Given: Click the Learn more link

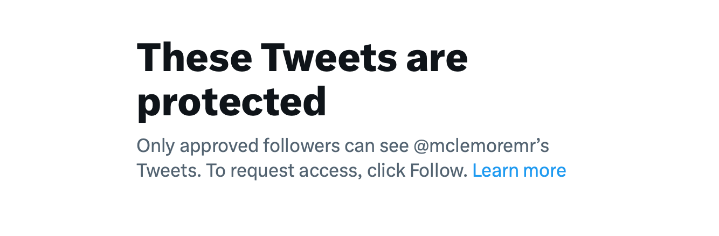Looking at the screenshot, I should [x=519, y=171].
